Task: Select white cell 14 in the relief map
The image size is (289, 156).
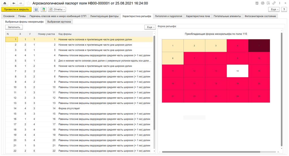Action: click(x=237, y=71)
